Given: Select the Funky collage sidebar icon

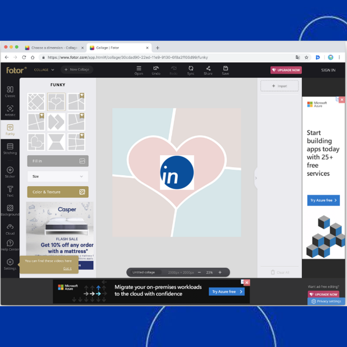Looking at the screenshot, I should point(10,130).
